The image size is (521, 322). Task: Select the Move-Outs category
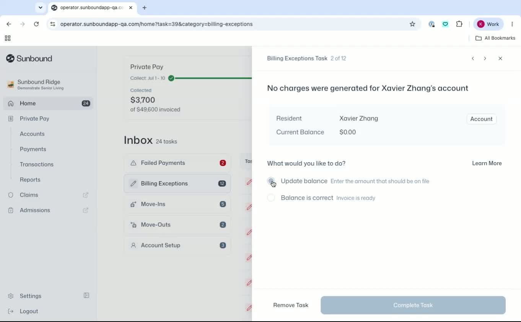tap(177, 225)
